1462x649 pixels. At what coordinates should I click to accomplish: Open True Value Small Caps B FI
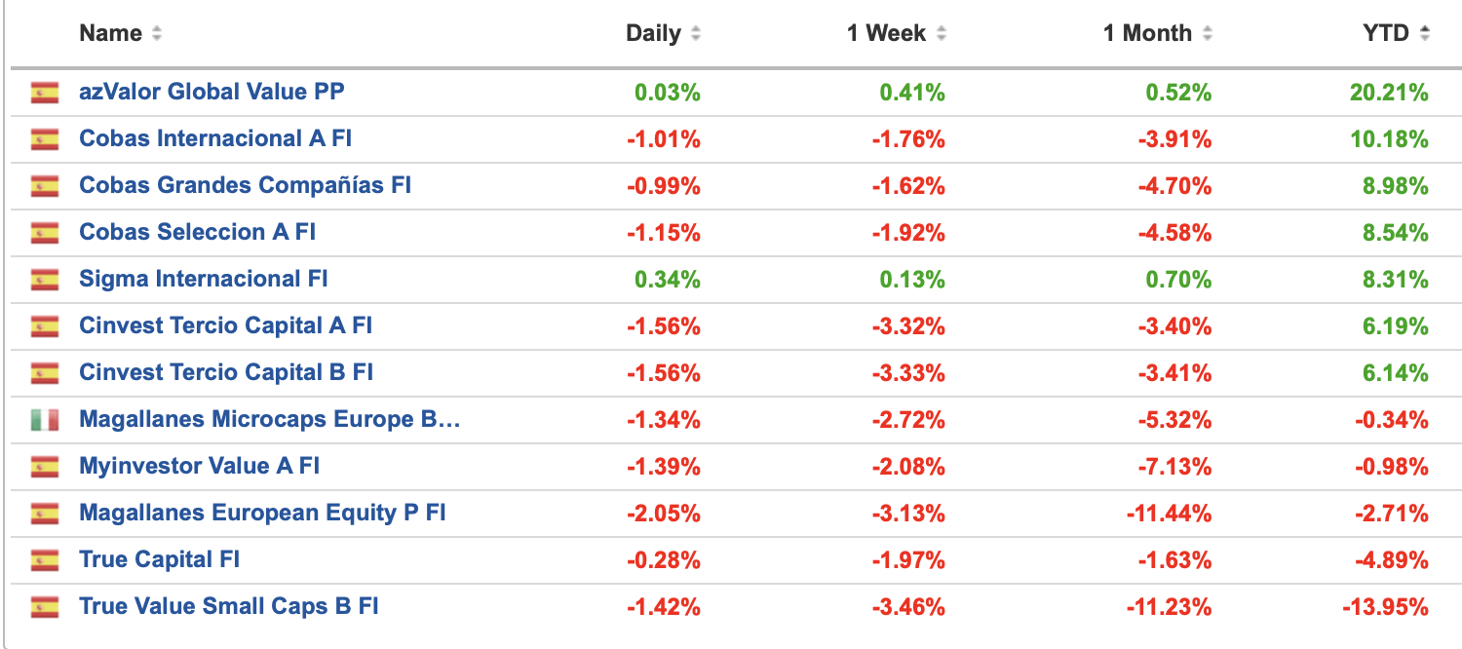pyautogui.click(x=229, y=606)
